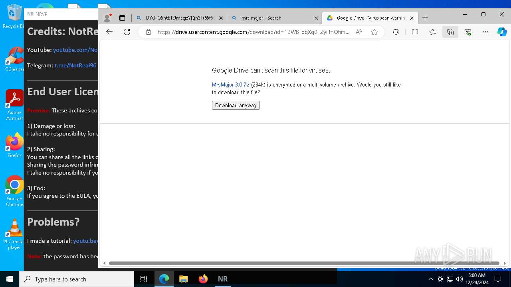Open the Windows Start menu

(x=10, y=279)
